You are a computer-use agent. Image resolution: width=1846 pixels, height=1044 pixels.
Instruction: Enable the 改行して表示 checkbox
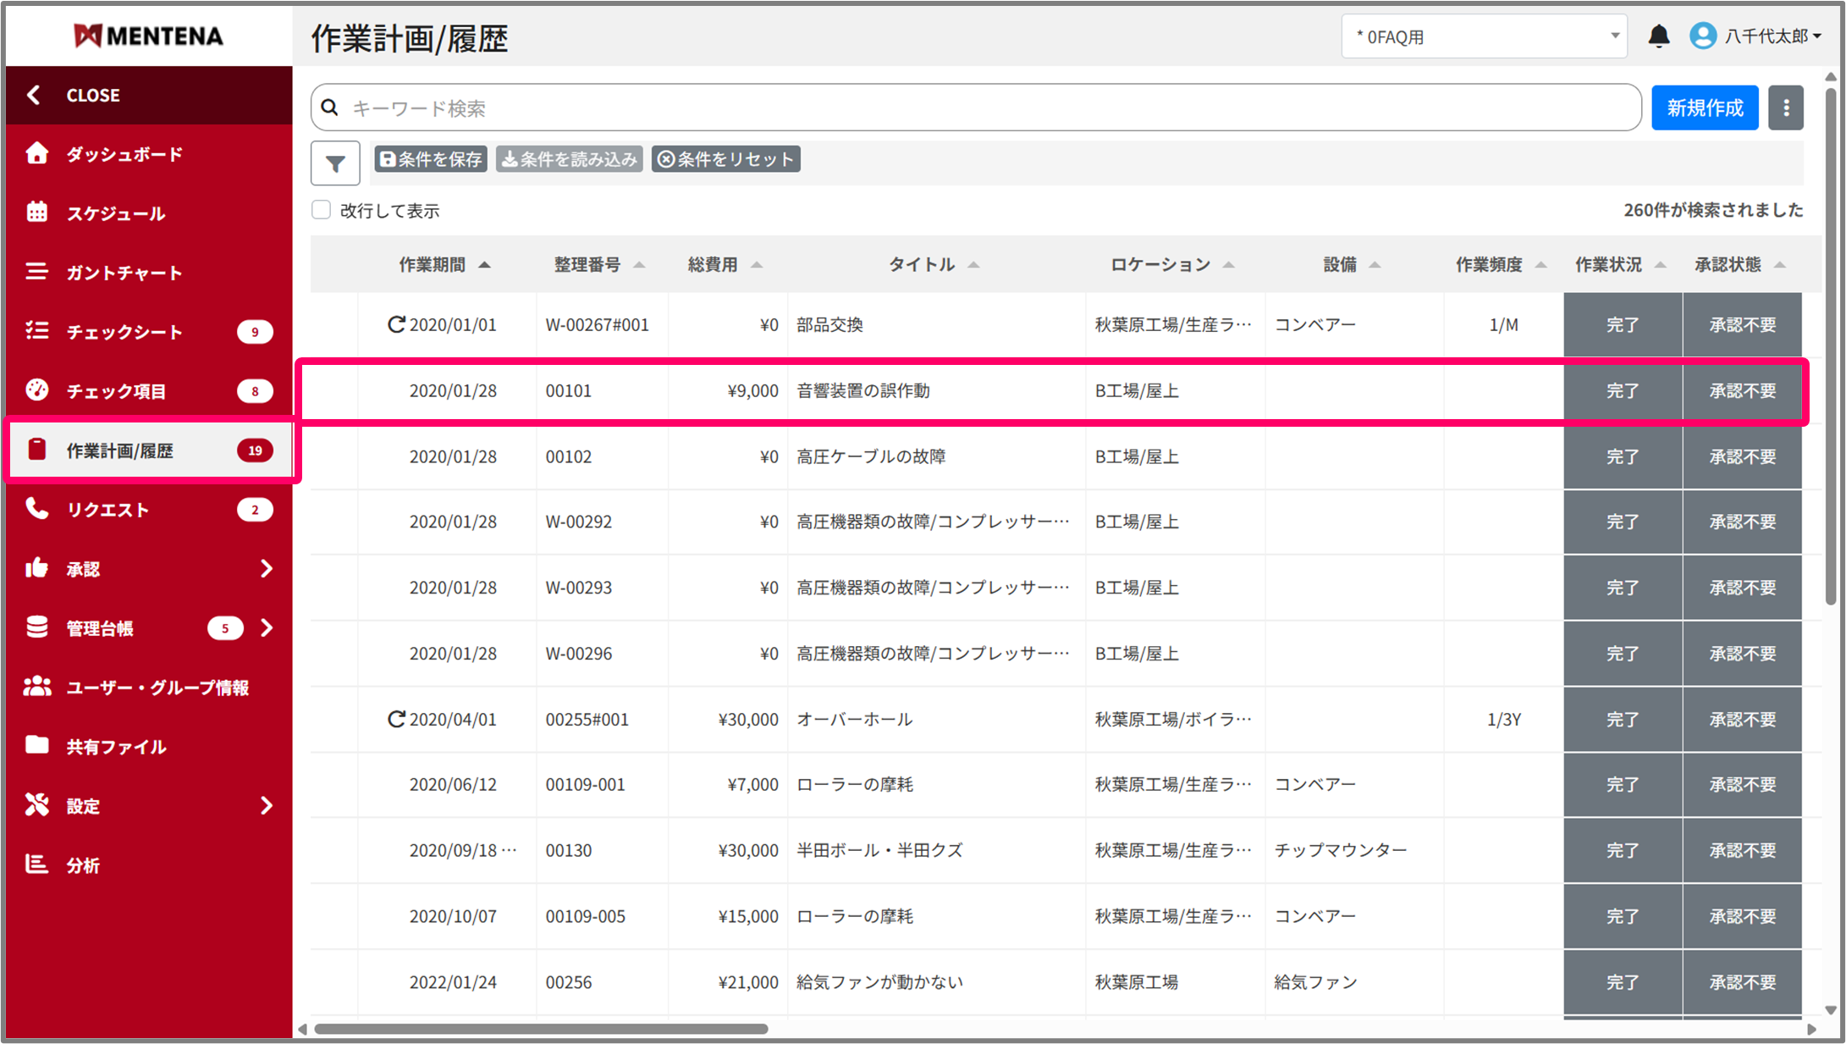pos(321,210)
